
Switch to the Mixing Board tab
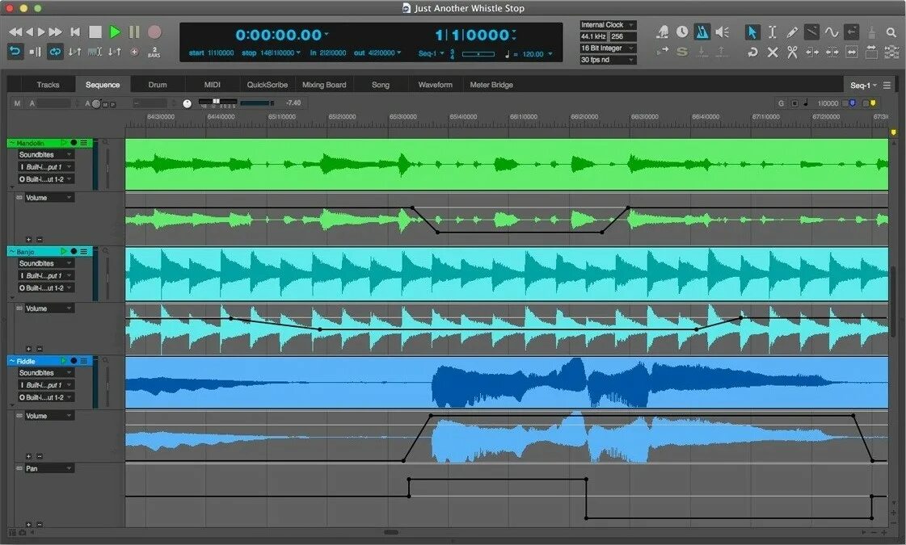click(324, 84)
